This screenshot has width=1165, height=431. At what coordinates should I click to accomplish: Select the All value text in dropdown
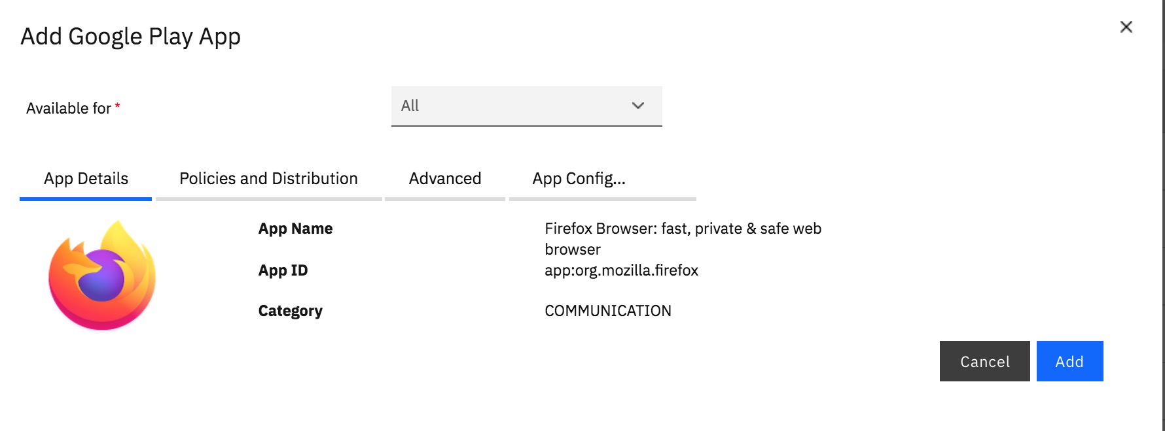pyautogui.click(x=410, y=106)
